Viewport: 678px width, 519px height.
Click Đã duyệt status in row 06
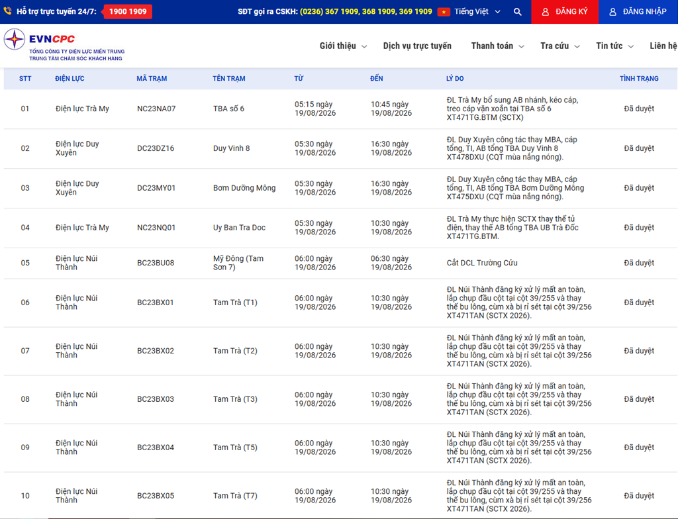(639, 303)
